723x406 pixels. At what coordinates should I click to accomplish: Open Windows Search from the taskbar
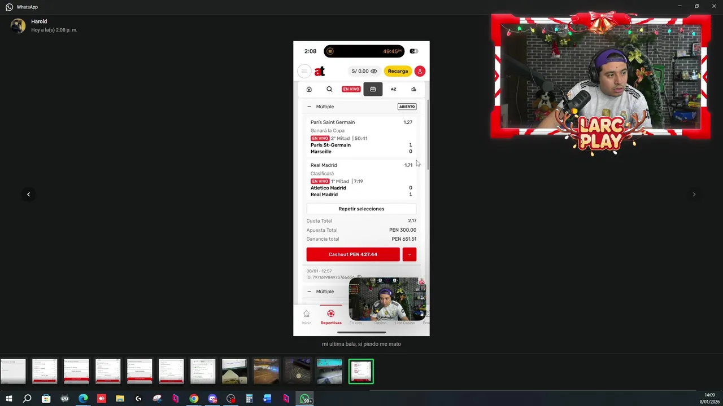point(27,399)
